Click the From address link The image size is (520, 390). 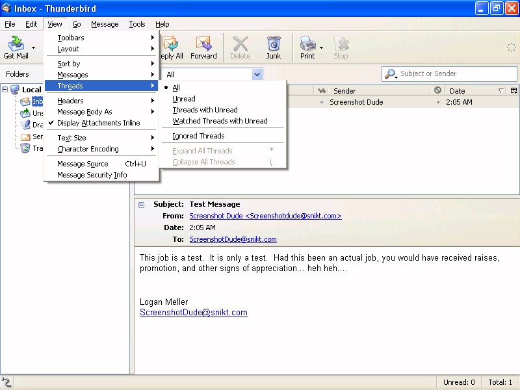[265, 216]
